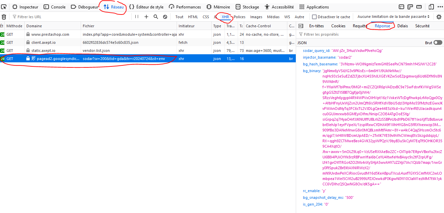This screenshot has width=444, height=213.
Task: Filter requests by Médias
Action: tap(273, 17)
